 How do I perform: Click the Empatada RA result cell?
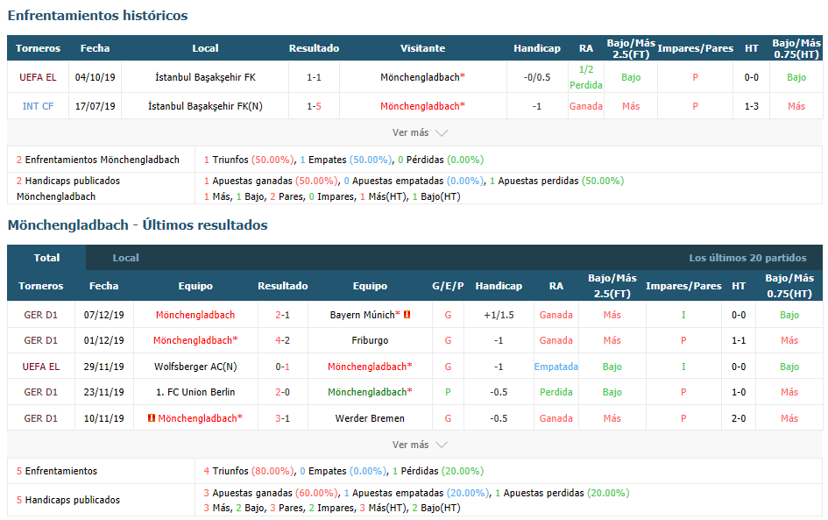point(556,367)
